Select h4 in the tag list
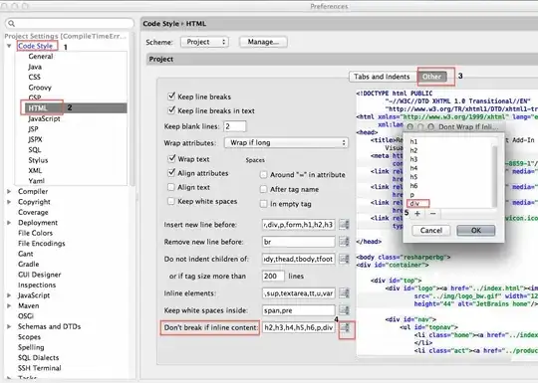This screenshot has height=383, width=538. 413,168
